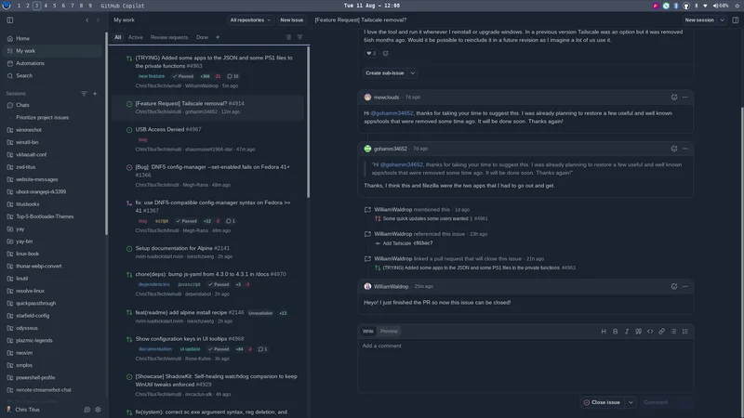Toggle the right side panel icon

point(736,20)
